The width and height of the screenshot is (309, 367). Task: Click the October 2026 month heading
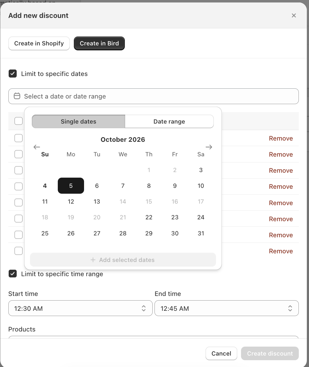(123, 140)
